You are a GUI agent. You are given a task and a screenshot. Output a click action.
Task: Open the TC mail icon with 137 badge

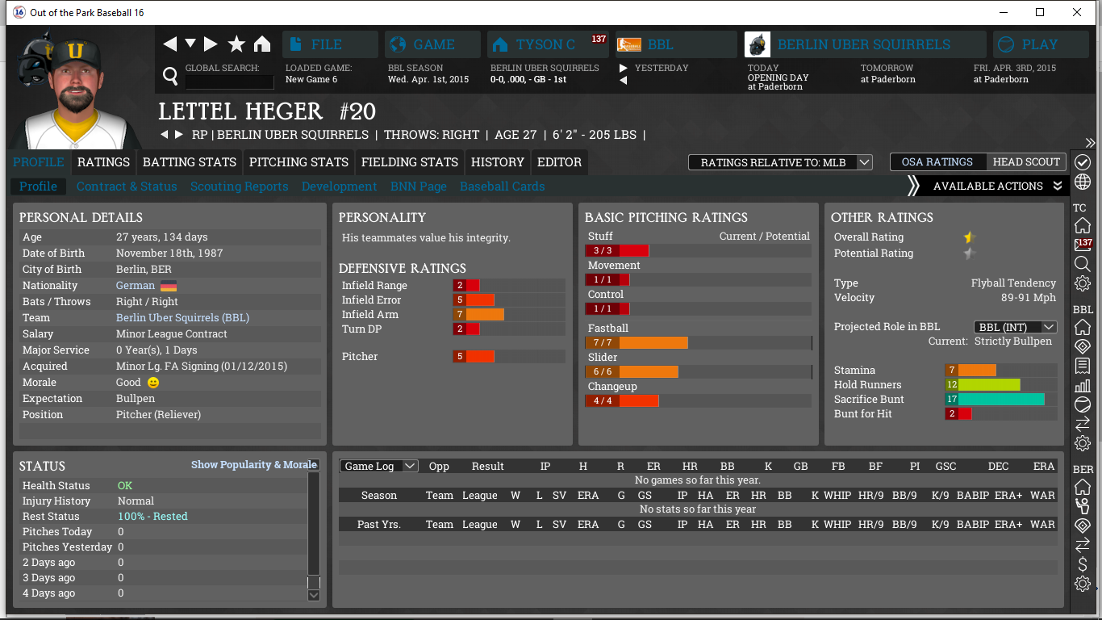[x=1083, y=245]
